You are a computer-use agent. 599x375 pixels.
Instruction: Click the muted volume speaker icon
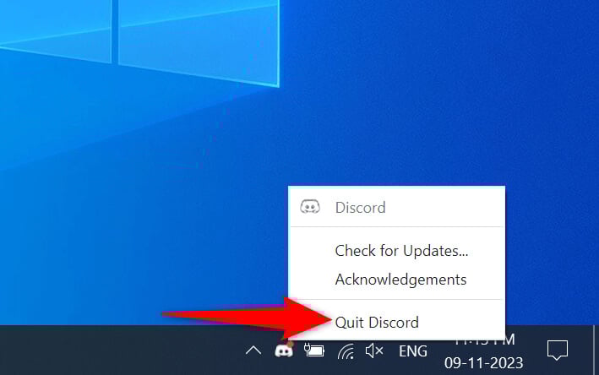point(374,351)
